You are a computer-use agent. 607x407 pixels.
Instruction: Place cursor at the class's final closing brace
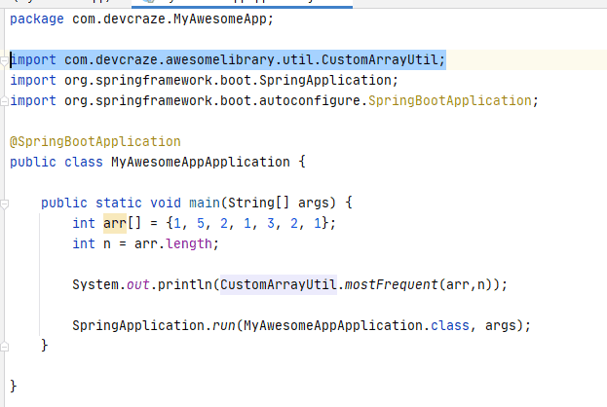pos(14,387)
